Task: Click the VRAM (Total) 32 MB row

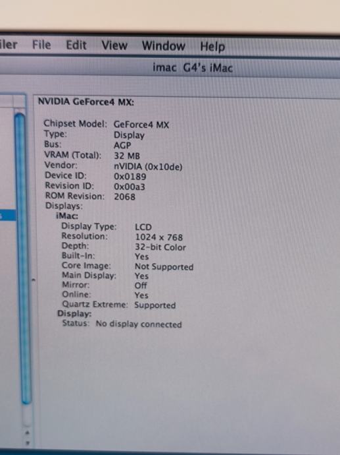Action: pos(92,156)
